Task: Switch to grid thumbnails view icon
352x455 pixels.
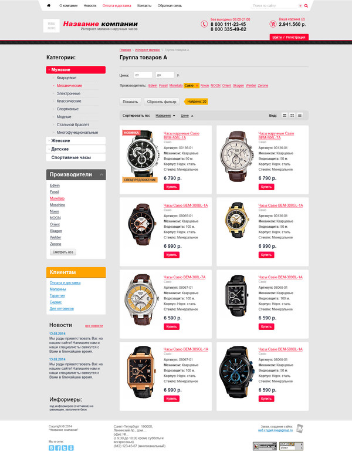Action: tap(292, 116)
